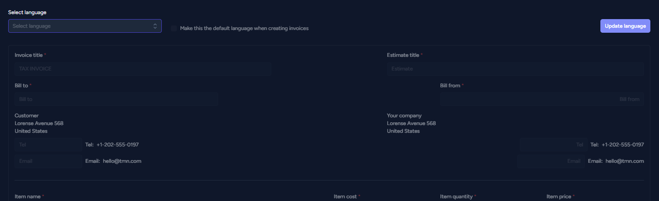659x201 pixels.
Task: Click the Customer phone number +1-202-555-0197
Action: [117, 145]
